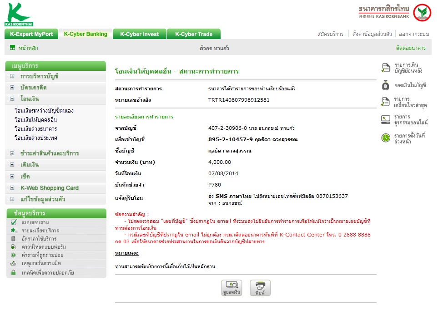Viewport: 443px width, 310px height.
Task: Open the แบบสอบถาม link
Action: pyautogui.click(x=35, y=222)
